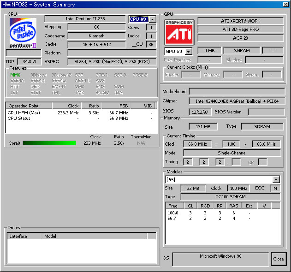Click the AGP 2X bus field
Screen dimensions: 291x272
coord(241,38)
